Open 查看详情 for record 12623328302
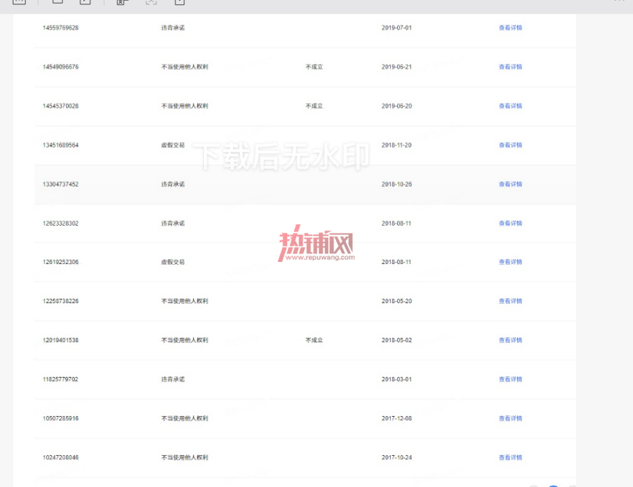633x487 pixels. click(x=510, y=224)
